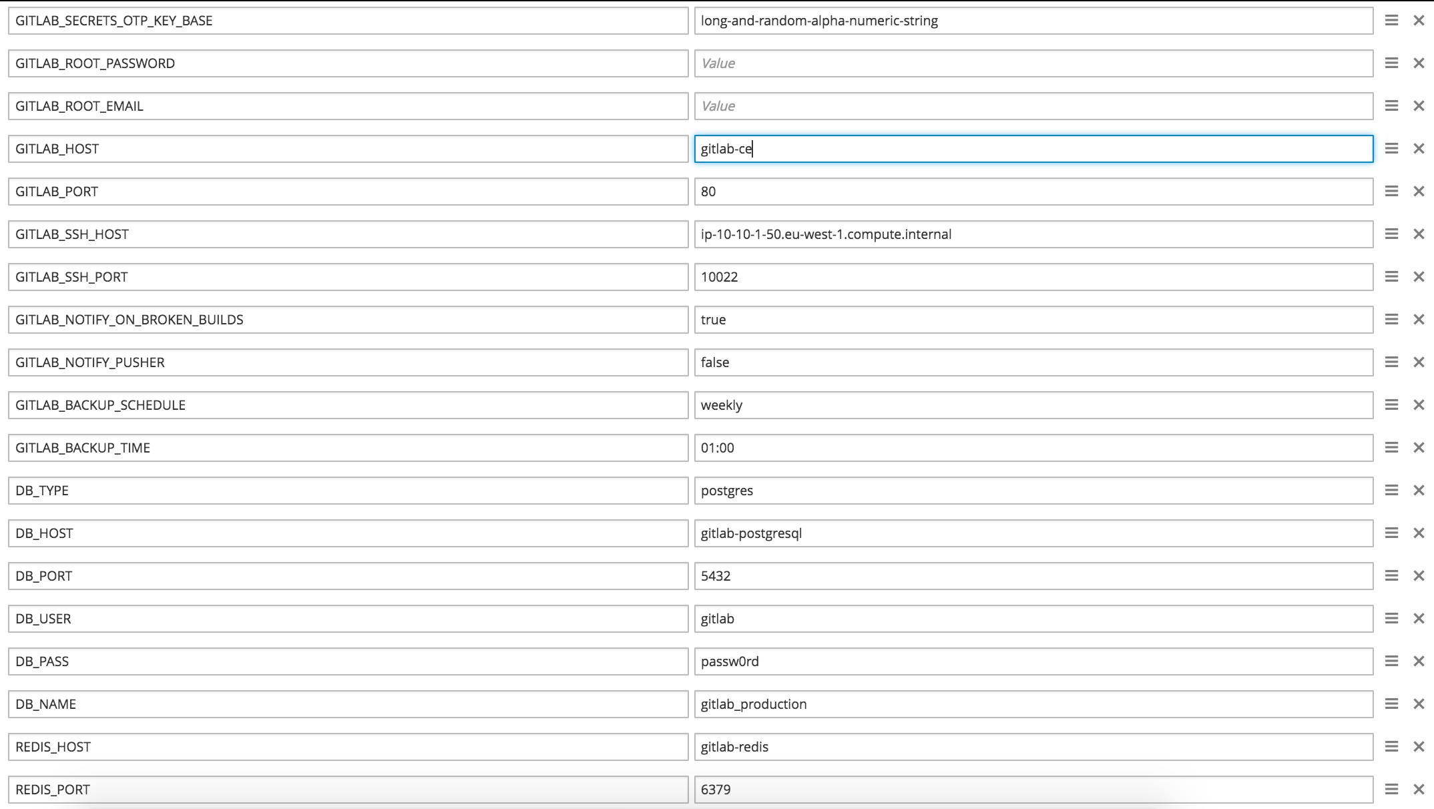Edit the 6379 Redis port value
The width and height of the screenshot is (1434, 809).
[1033, 790]
